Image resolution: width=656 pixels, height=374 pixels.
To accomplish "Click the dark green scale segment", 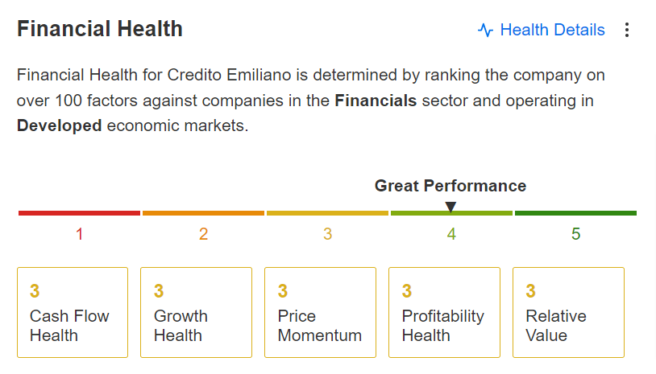I will coord(575,213).
